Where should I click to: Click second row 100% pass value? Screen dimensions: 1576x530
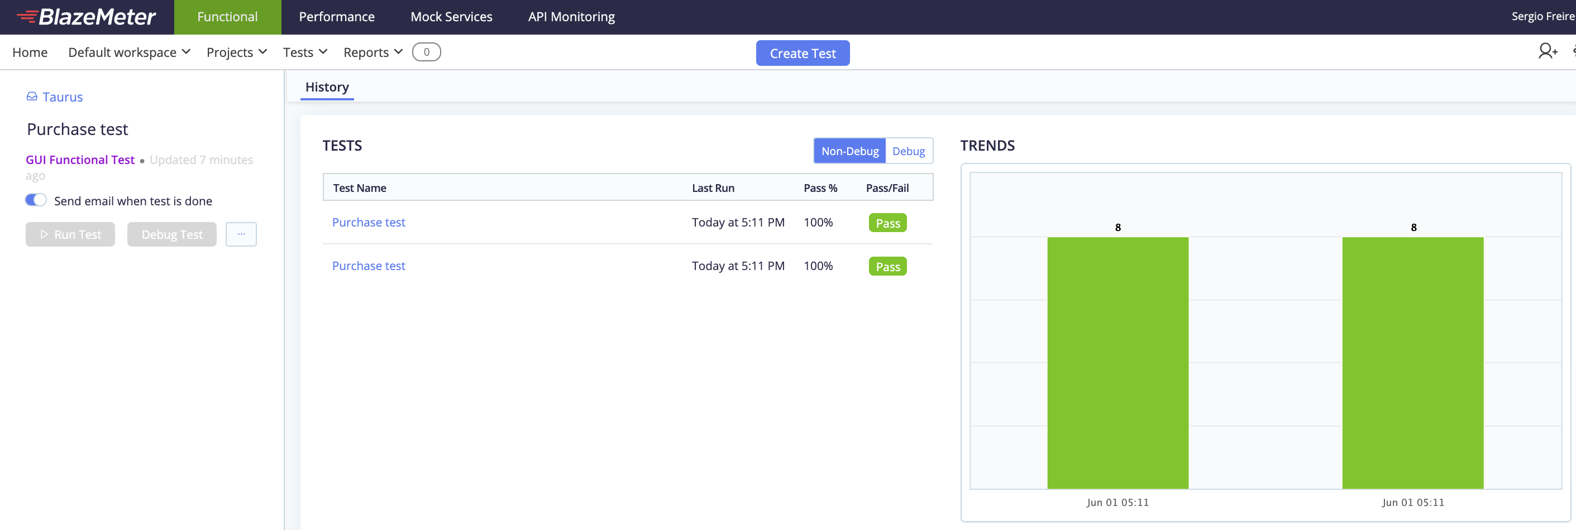tap(818, 266)
